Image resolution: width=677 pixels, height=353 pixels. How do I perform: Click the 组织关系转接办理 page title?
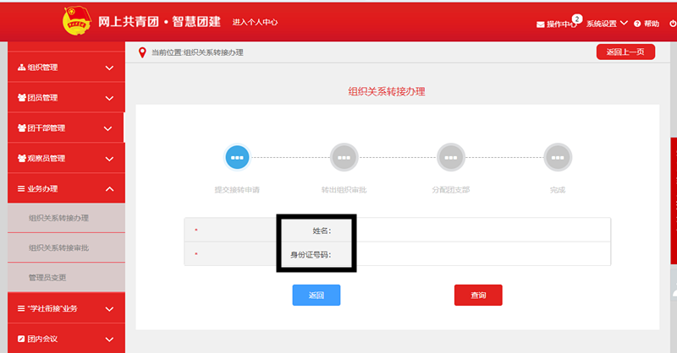click(387, 91)
